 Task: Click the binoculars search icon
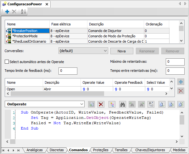(x=122, y=104)
